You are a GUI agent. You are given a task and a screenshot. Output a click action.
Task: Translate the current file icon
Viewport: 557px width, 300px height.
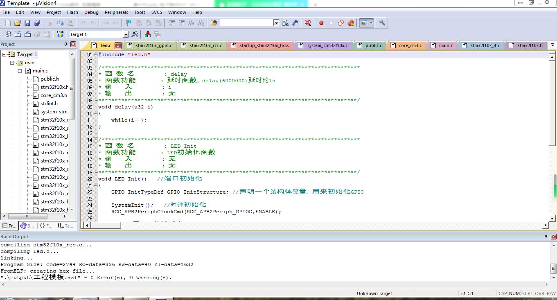[8, 34]
